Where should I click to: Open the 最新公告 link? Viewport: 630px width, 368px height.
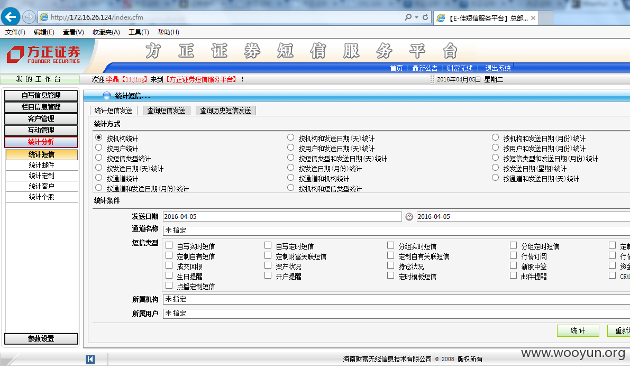click(x=425, y=68)
